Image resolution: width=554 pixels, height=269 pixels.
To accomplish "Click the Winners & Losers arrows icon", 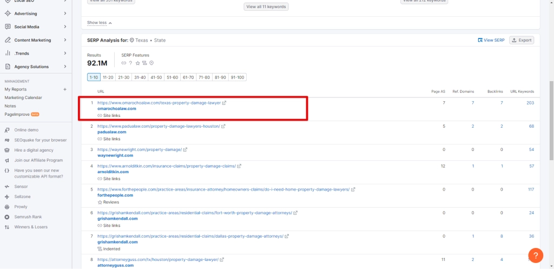I will click(x=7, y=227).
